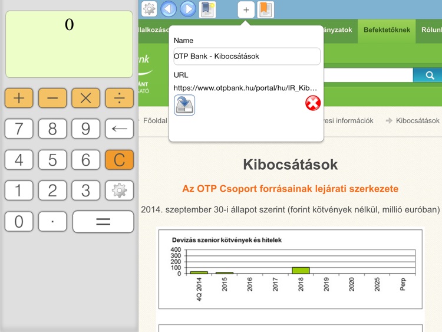Click the Devizás szenior kötvények chart
This screenshot has width=442, height=332.
[291, 269]
